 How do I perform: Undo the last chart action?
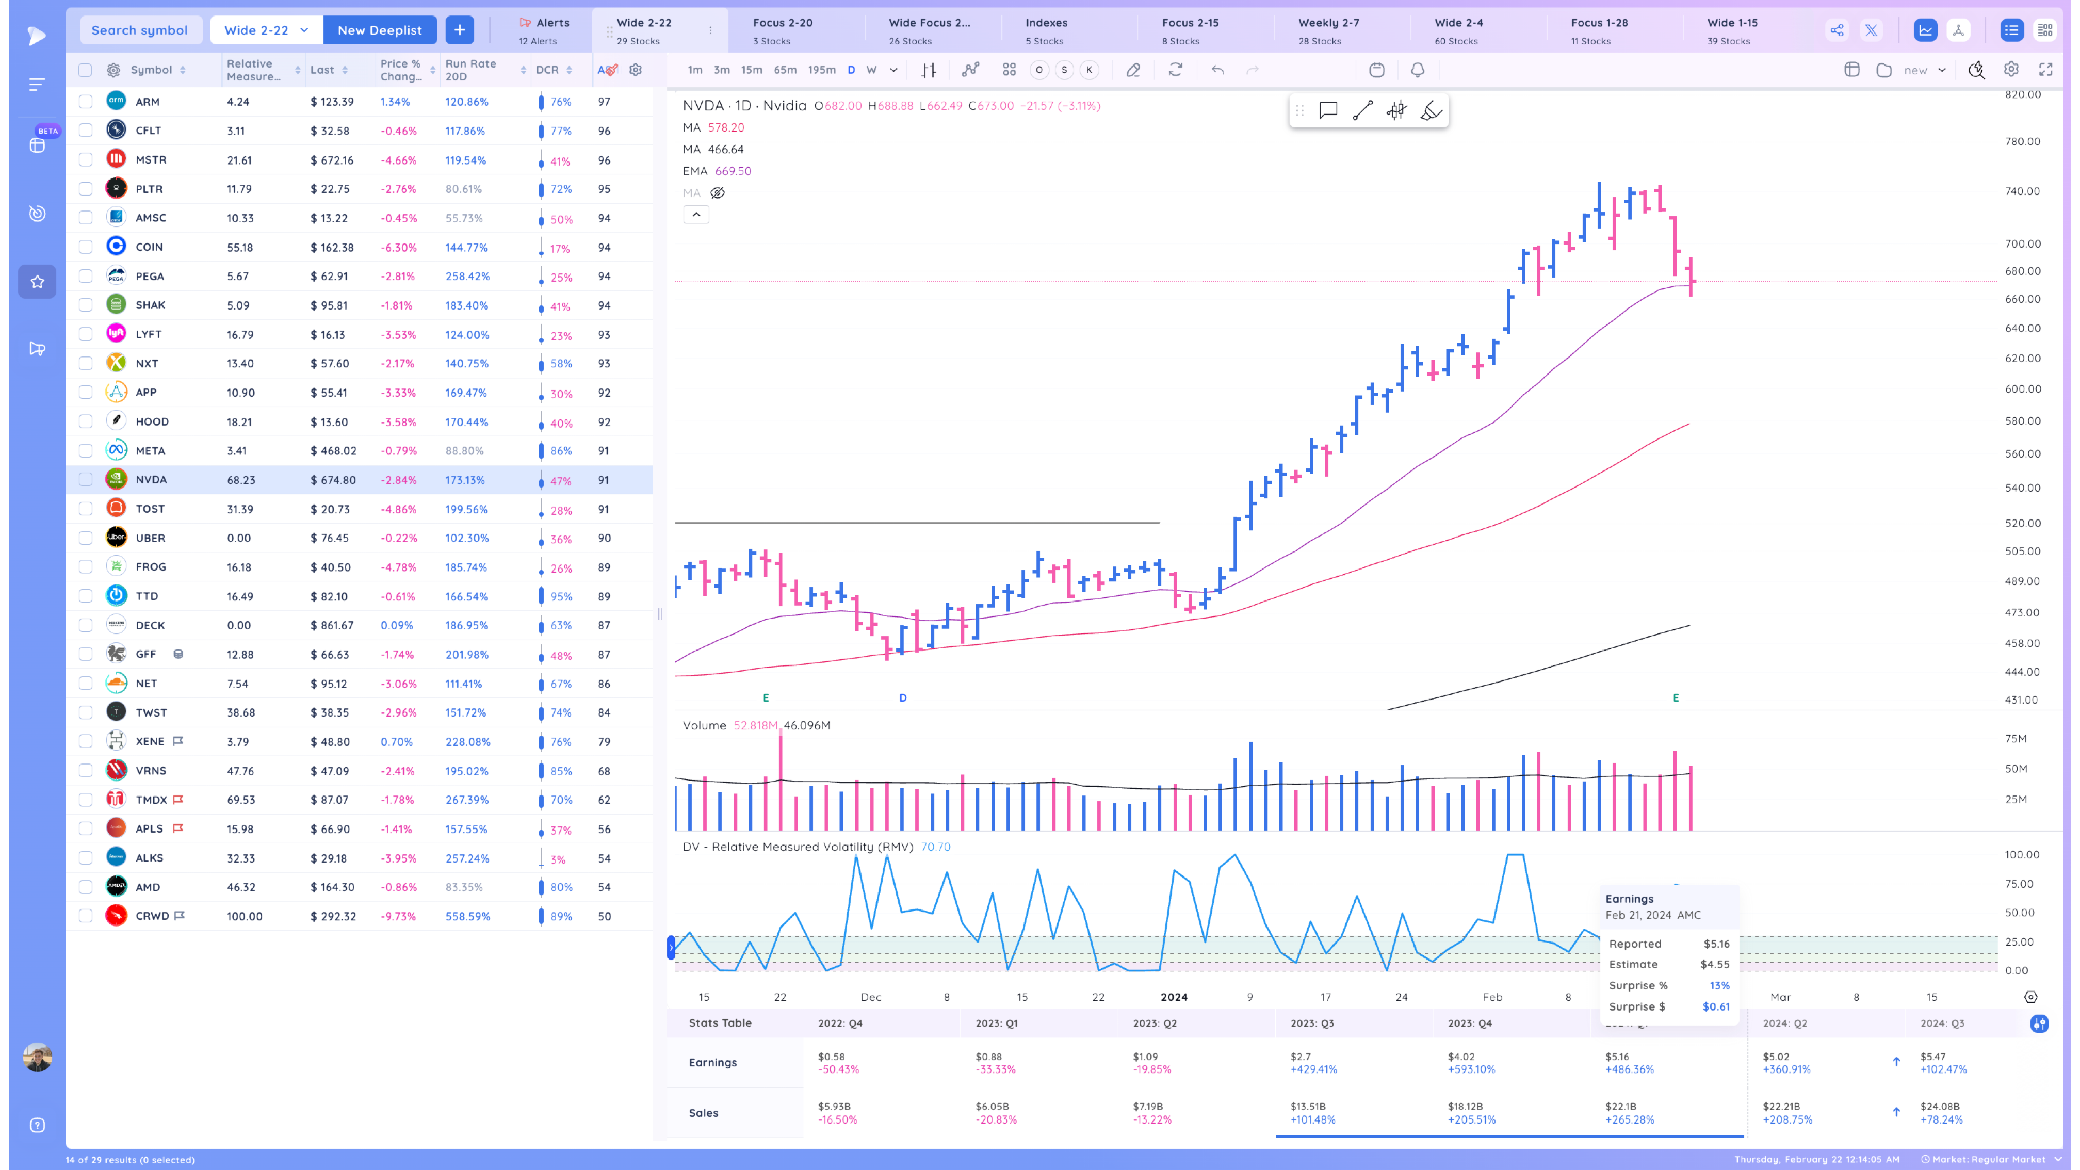[x=1217, y=70]
